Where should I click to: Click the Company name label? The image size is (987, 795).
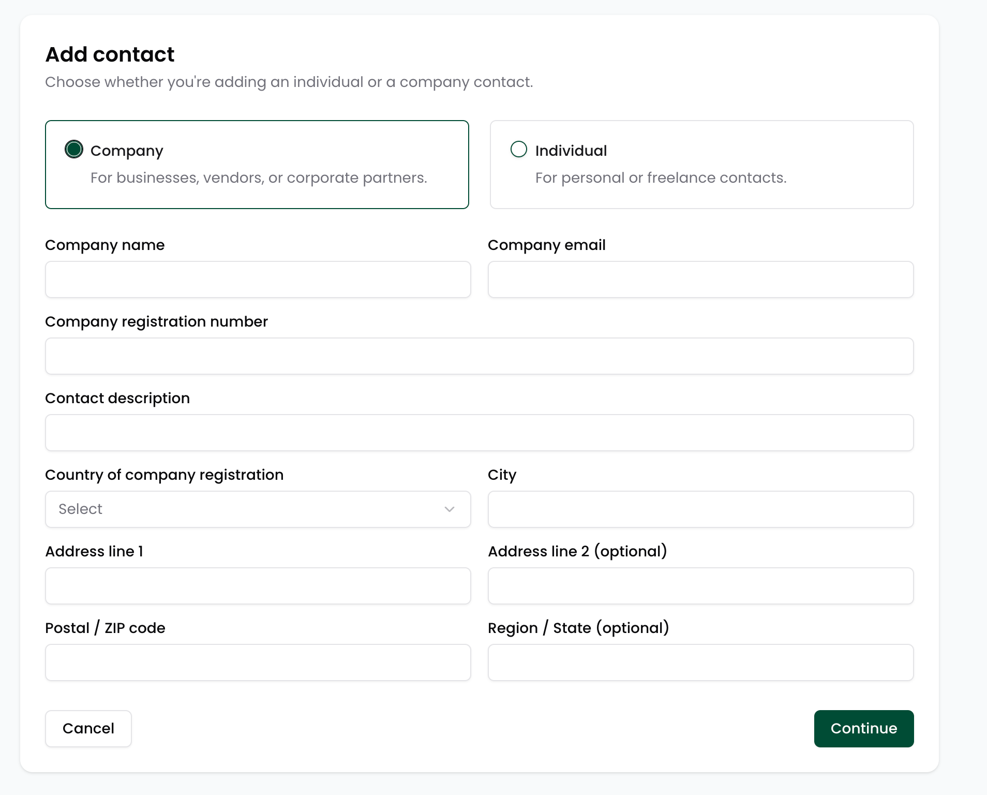pyautogui.click(x=105, y=245)
